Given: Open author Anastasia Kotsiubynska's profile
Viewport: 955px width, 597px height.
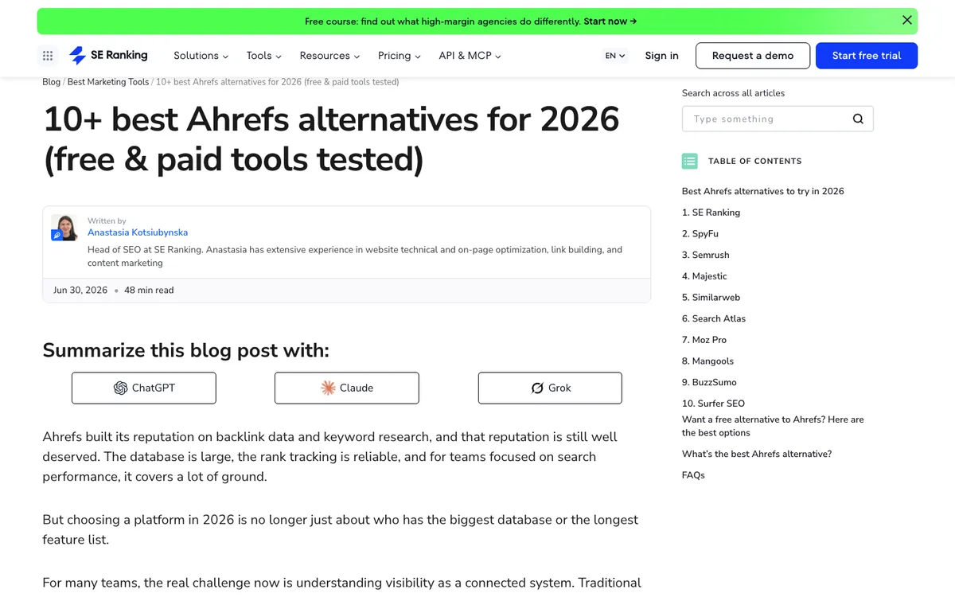Looking at the screenshot, I should [x=138, y=232].
